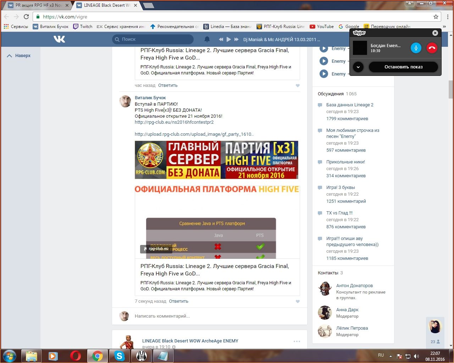The height and width of the screenshot is (363, 454).
Task: Click the ПАРТИЯ [x3] HIGH FIVE banner image
Action: click(x=216, y=160)
